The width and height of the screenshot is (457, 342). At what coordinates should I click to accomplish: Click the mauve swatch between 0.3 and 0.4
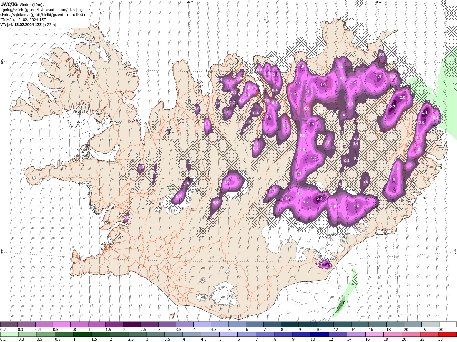26,325
